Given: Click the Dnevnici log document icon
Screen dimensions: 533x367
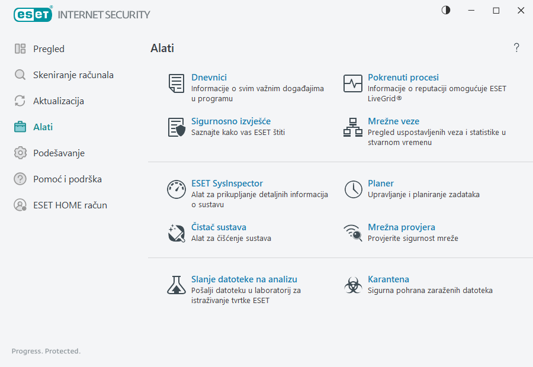Looking at the screenshot, I should (176, 83).
